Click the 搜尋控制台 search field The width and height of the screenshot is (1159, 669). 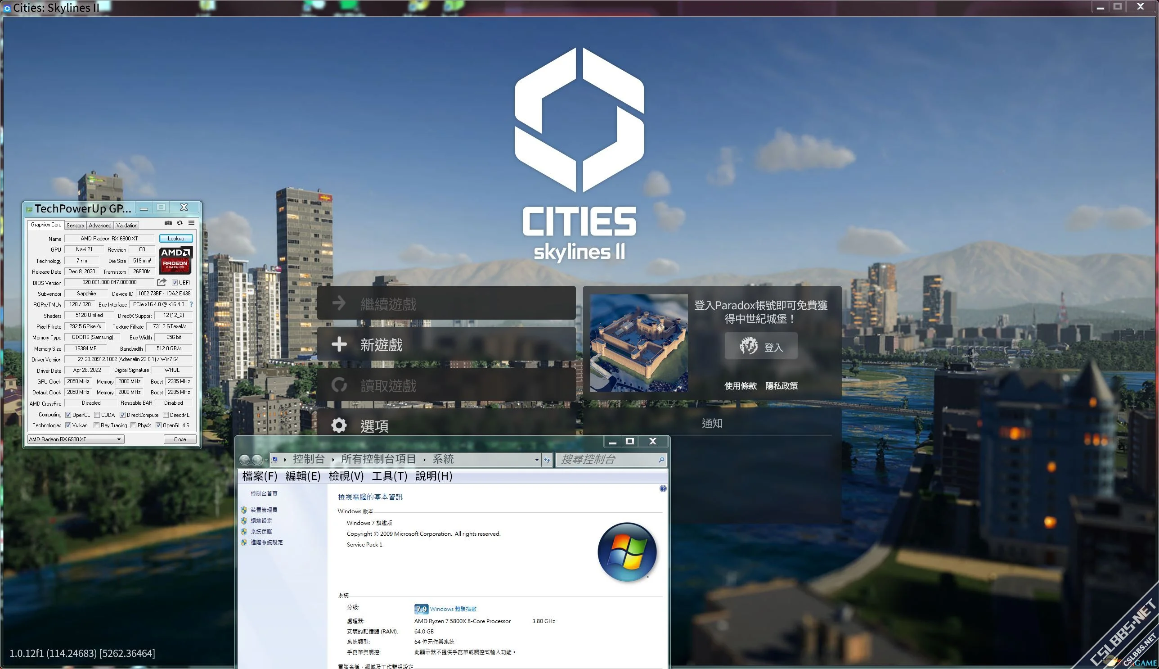[x=606, y=460]
